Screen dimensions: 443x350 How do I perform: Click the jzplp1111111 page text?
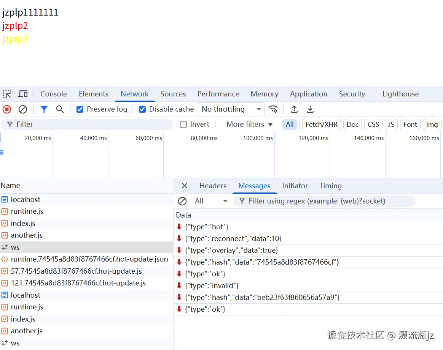(x=30, y=13)
